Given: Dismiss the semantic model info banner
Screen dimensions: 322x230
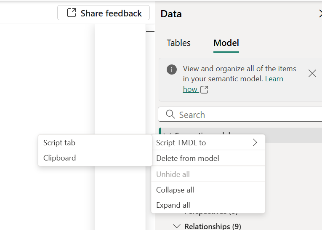Looking at the screenshot, I should pos(312,74).
